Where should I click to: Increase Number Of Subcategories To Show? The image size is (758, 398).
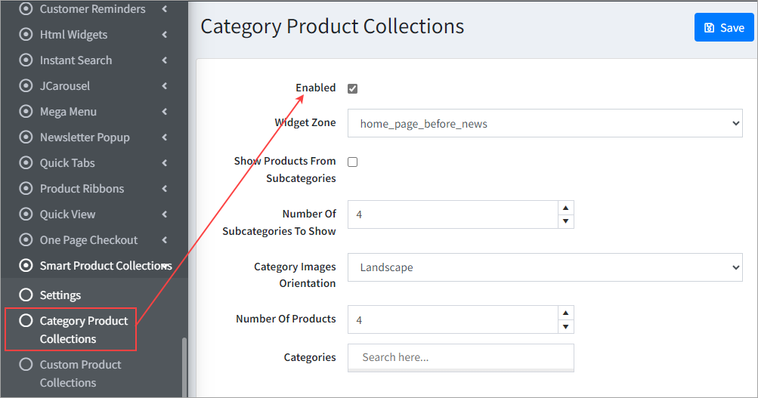[x=565, y=208]
